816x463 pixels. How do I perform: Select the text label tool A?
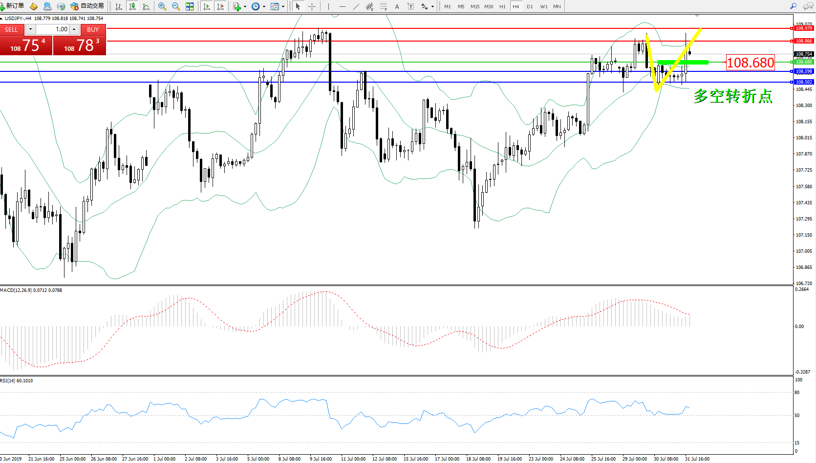(397, 6)
